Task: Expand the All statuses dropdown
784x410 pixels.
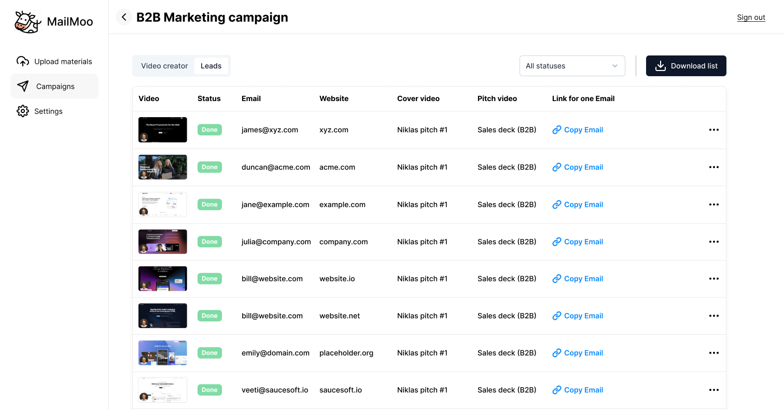Action: point(572,66)
